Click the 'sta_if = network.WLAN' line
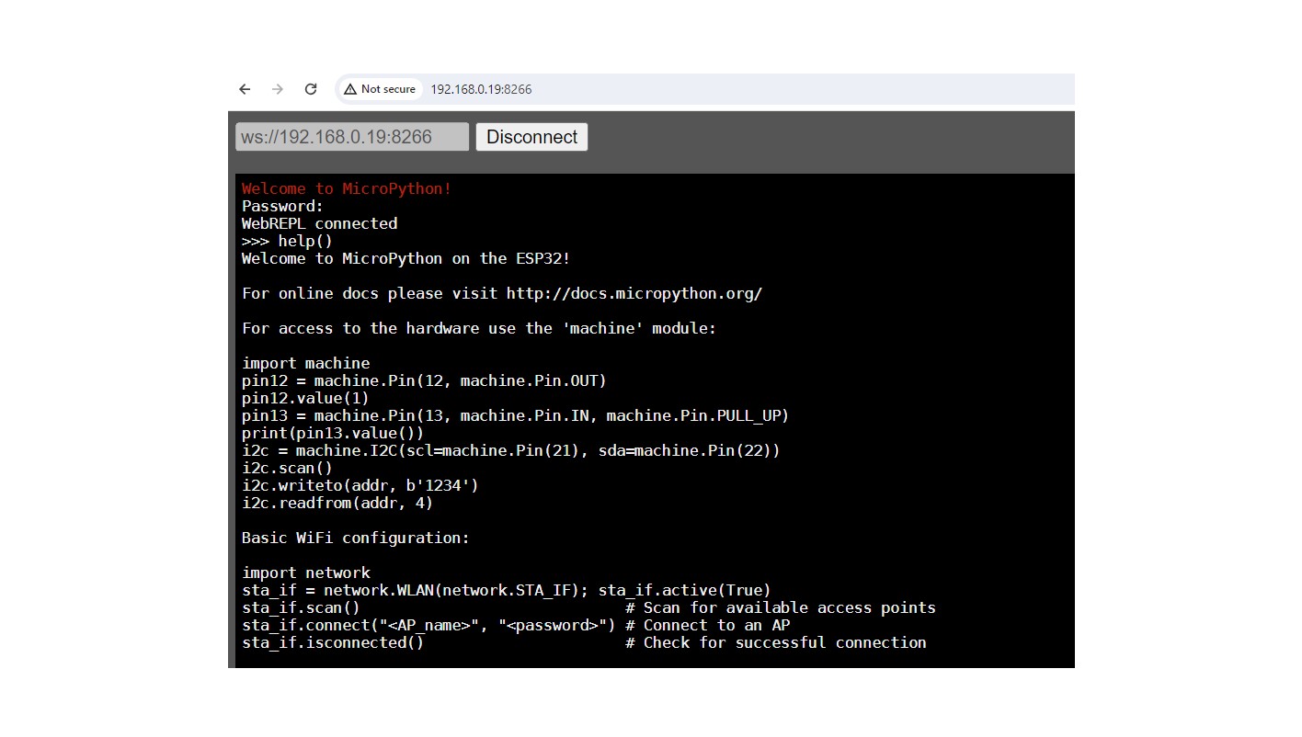This screenshot has height=737, width=1302. click(506, 590)
